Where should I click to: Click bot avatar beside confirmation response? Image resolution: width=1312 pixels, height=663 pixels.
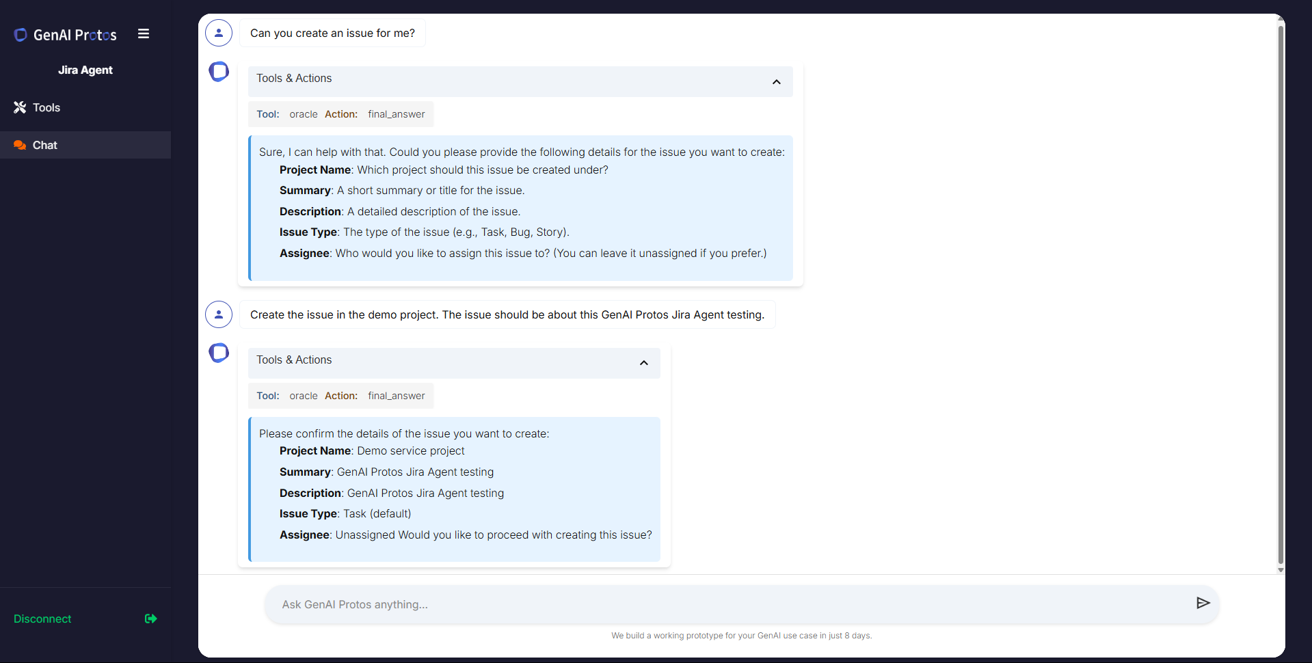tap(219, 353)
